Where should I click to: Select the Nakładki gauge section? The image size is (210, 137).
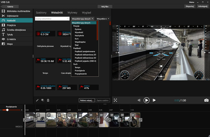coord(16,20)
